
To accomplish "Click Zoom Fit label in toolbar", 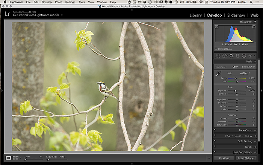I will [x=41, y=157].
